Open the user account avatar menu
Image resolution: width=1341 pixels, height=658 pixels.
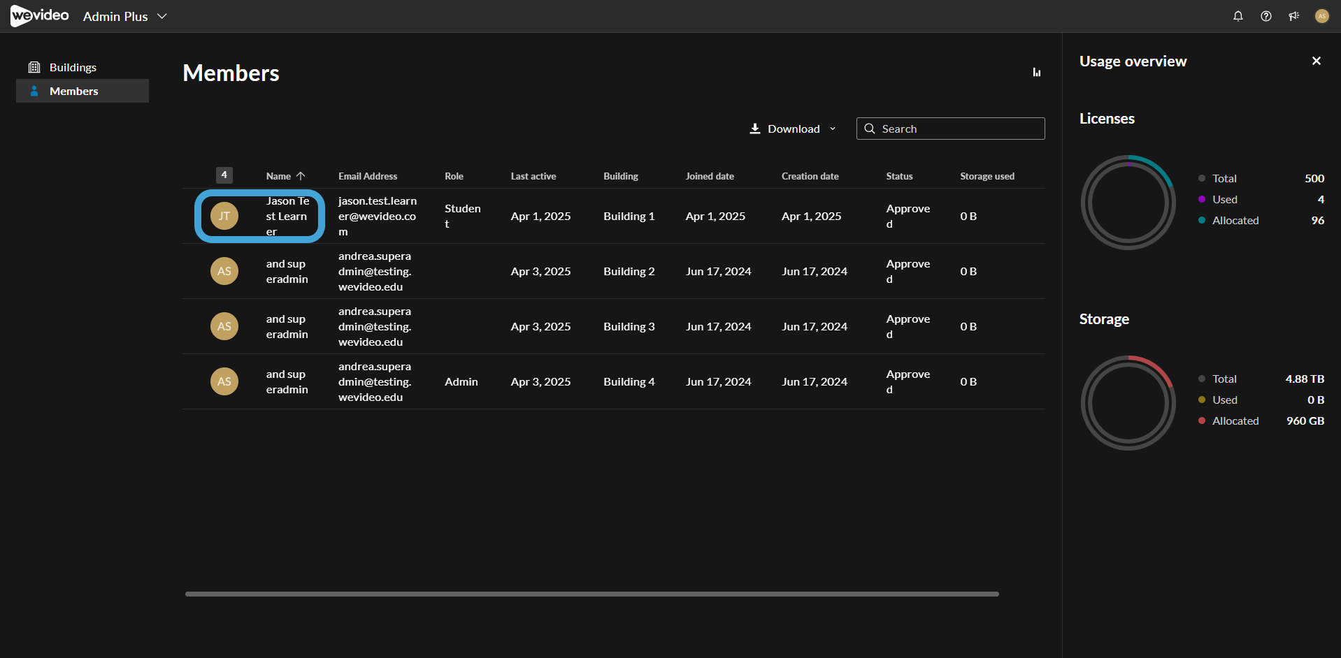(1321, 16)
